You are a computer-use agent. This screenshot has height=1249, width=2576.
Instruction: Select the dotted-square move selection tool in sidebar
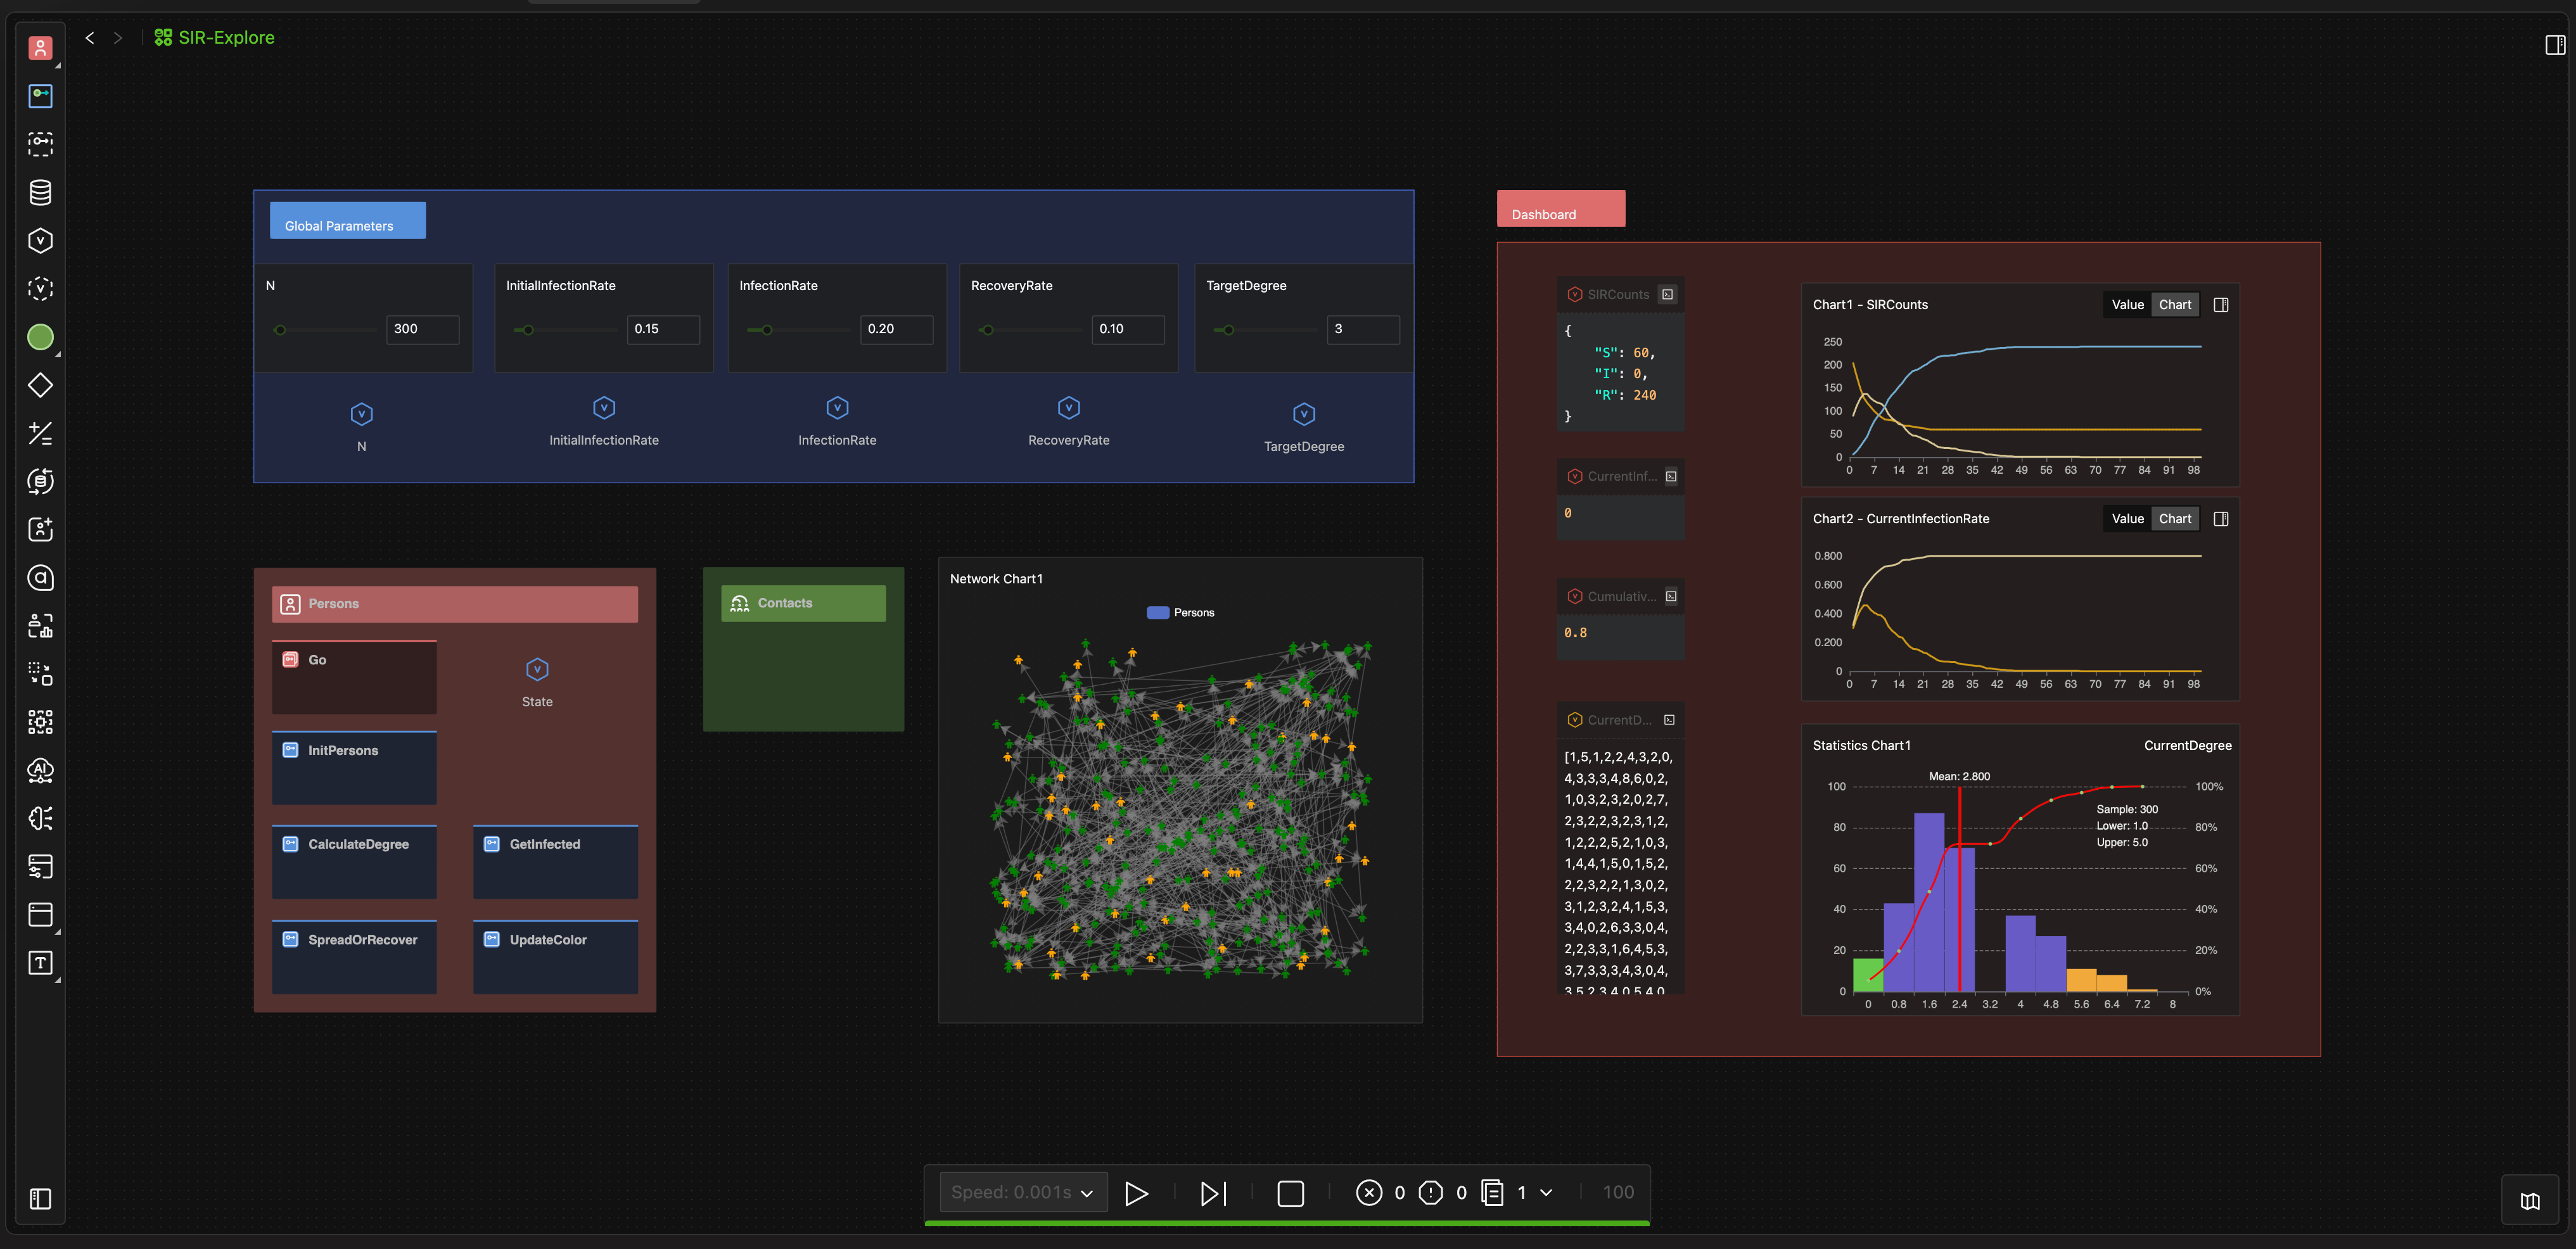coord(40,674)
